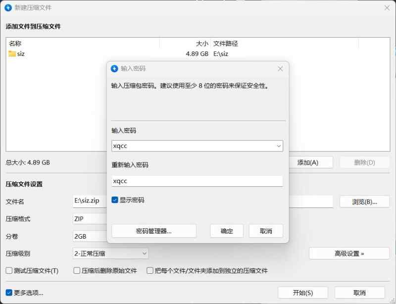Cancel the new archive window
Image resolution: width=396 pixels, height=304 pixels.
pos(359,293)
